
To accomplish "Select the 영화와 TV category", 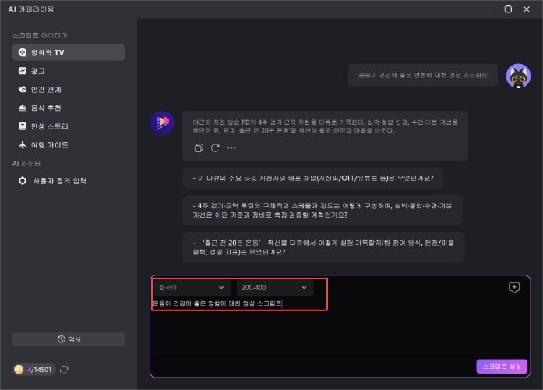I will (x=69, y=52).
